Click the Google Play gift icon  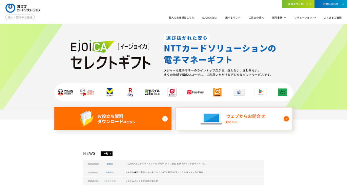point(261,92)
